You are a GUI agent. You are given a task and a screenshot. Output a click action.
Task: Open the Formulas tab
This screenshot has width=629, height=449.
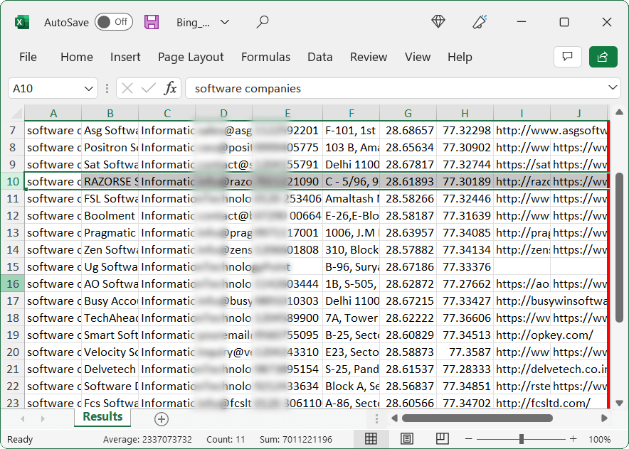tap(265, 57)
